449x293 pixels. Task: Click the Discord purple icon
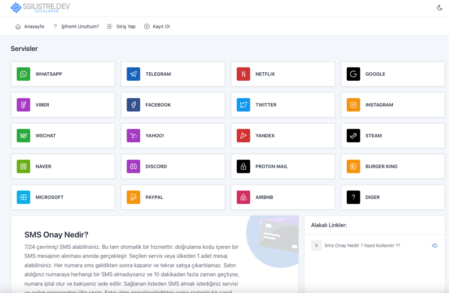(134, 166)
